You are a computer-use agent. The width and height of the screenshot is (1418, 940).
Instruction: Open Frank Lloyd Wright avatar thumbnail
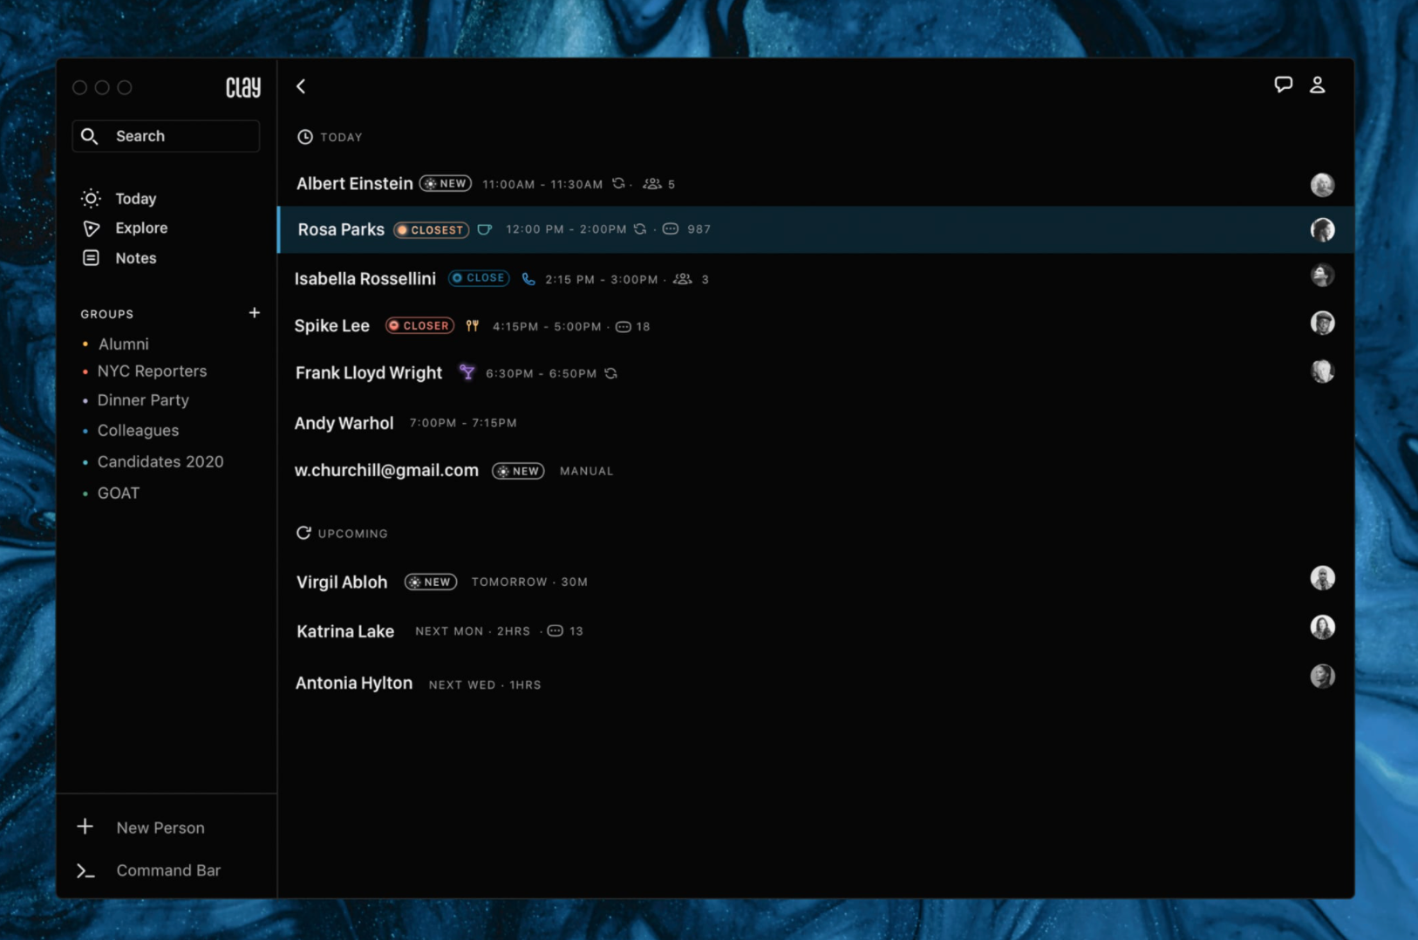point(1322,371)
